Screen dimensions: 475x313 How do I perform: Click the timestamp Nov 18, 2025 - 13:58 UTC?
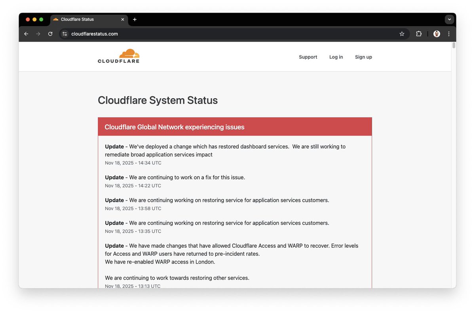click(x=133, y=209)
